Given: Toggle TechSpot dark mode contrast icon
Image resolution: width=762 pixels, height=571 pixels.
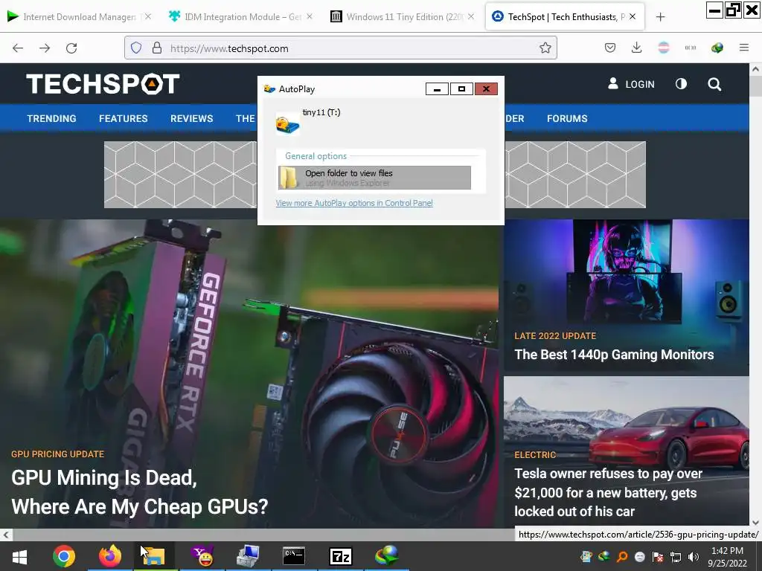Looking at the screenshot, I should [x=681, y=84].
